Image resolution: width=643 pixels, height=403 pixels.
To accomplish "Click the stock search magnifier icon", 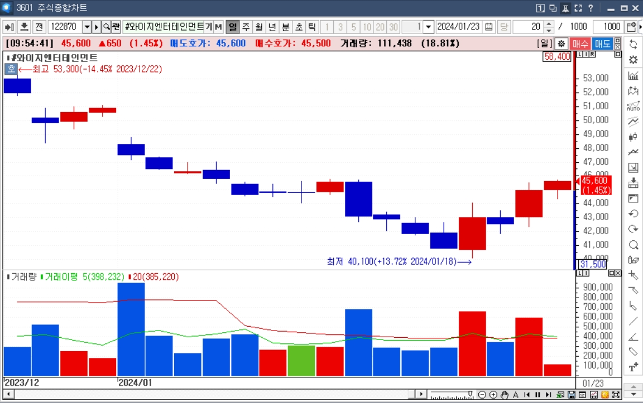I will [x=106, y=27].
